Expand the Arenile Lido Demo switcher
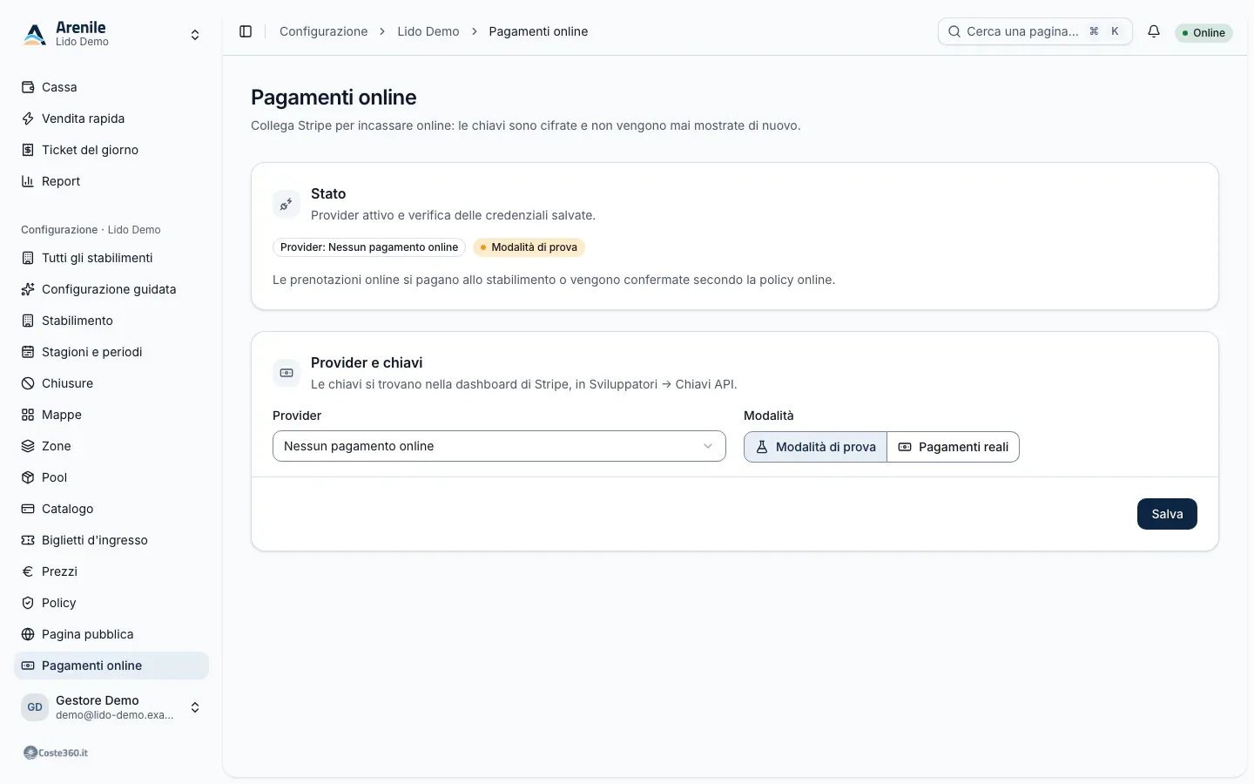Image resolution: width=1254 pixels, height=784 pixels. (x=111, y=34)
